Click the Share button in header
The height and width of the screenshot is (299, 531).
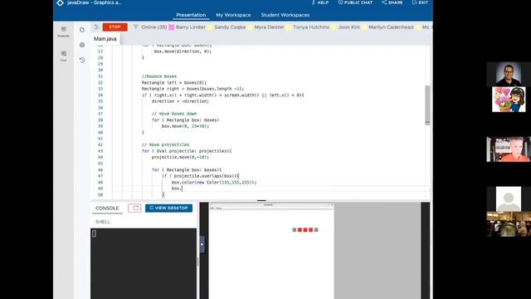(392, 2)
